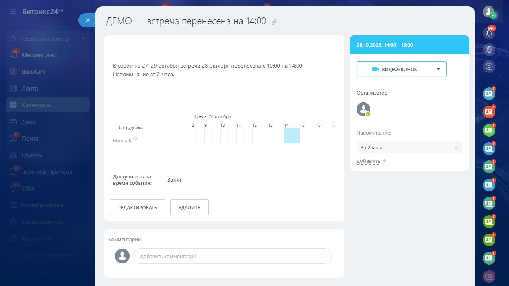The image size is (509, 286).
Task: Open Задачи и Проекты
Action: point(48,172)
